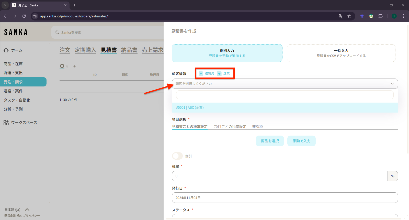Click the Sankaを検索 search box
The width and height of the screenshot is (409, 220).
(107, 32)
